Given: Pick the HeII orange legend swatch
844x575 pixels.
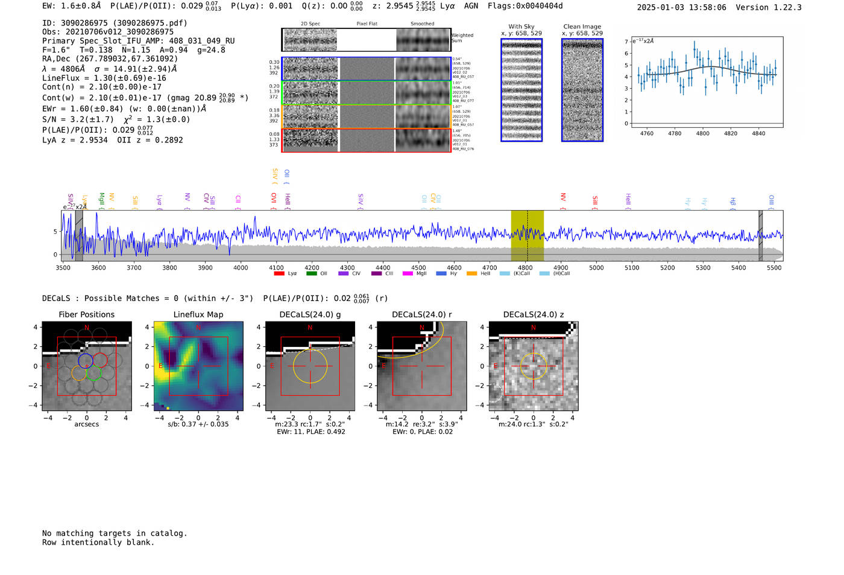Looking at the screenshot, I should tap(471, 274).
